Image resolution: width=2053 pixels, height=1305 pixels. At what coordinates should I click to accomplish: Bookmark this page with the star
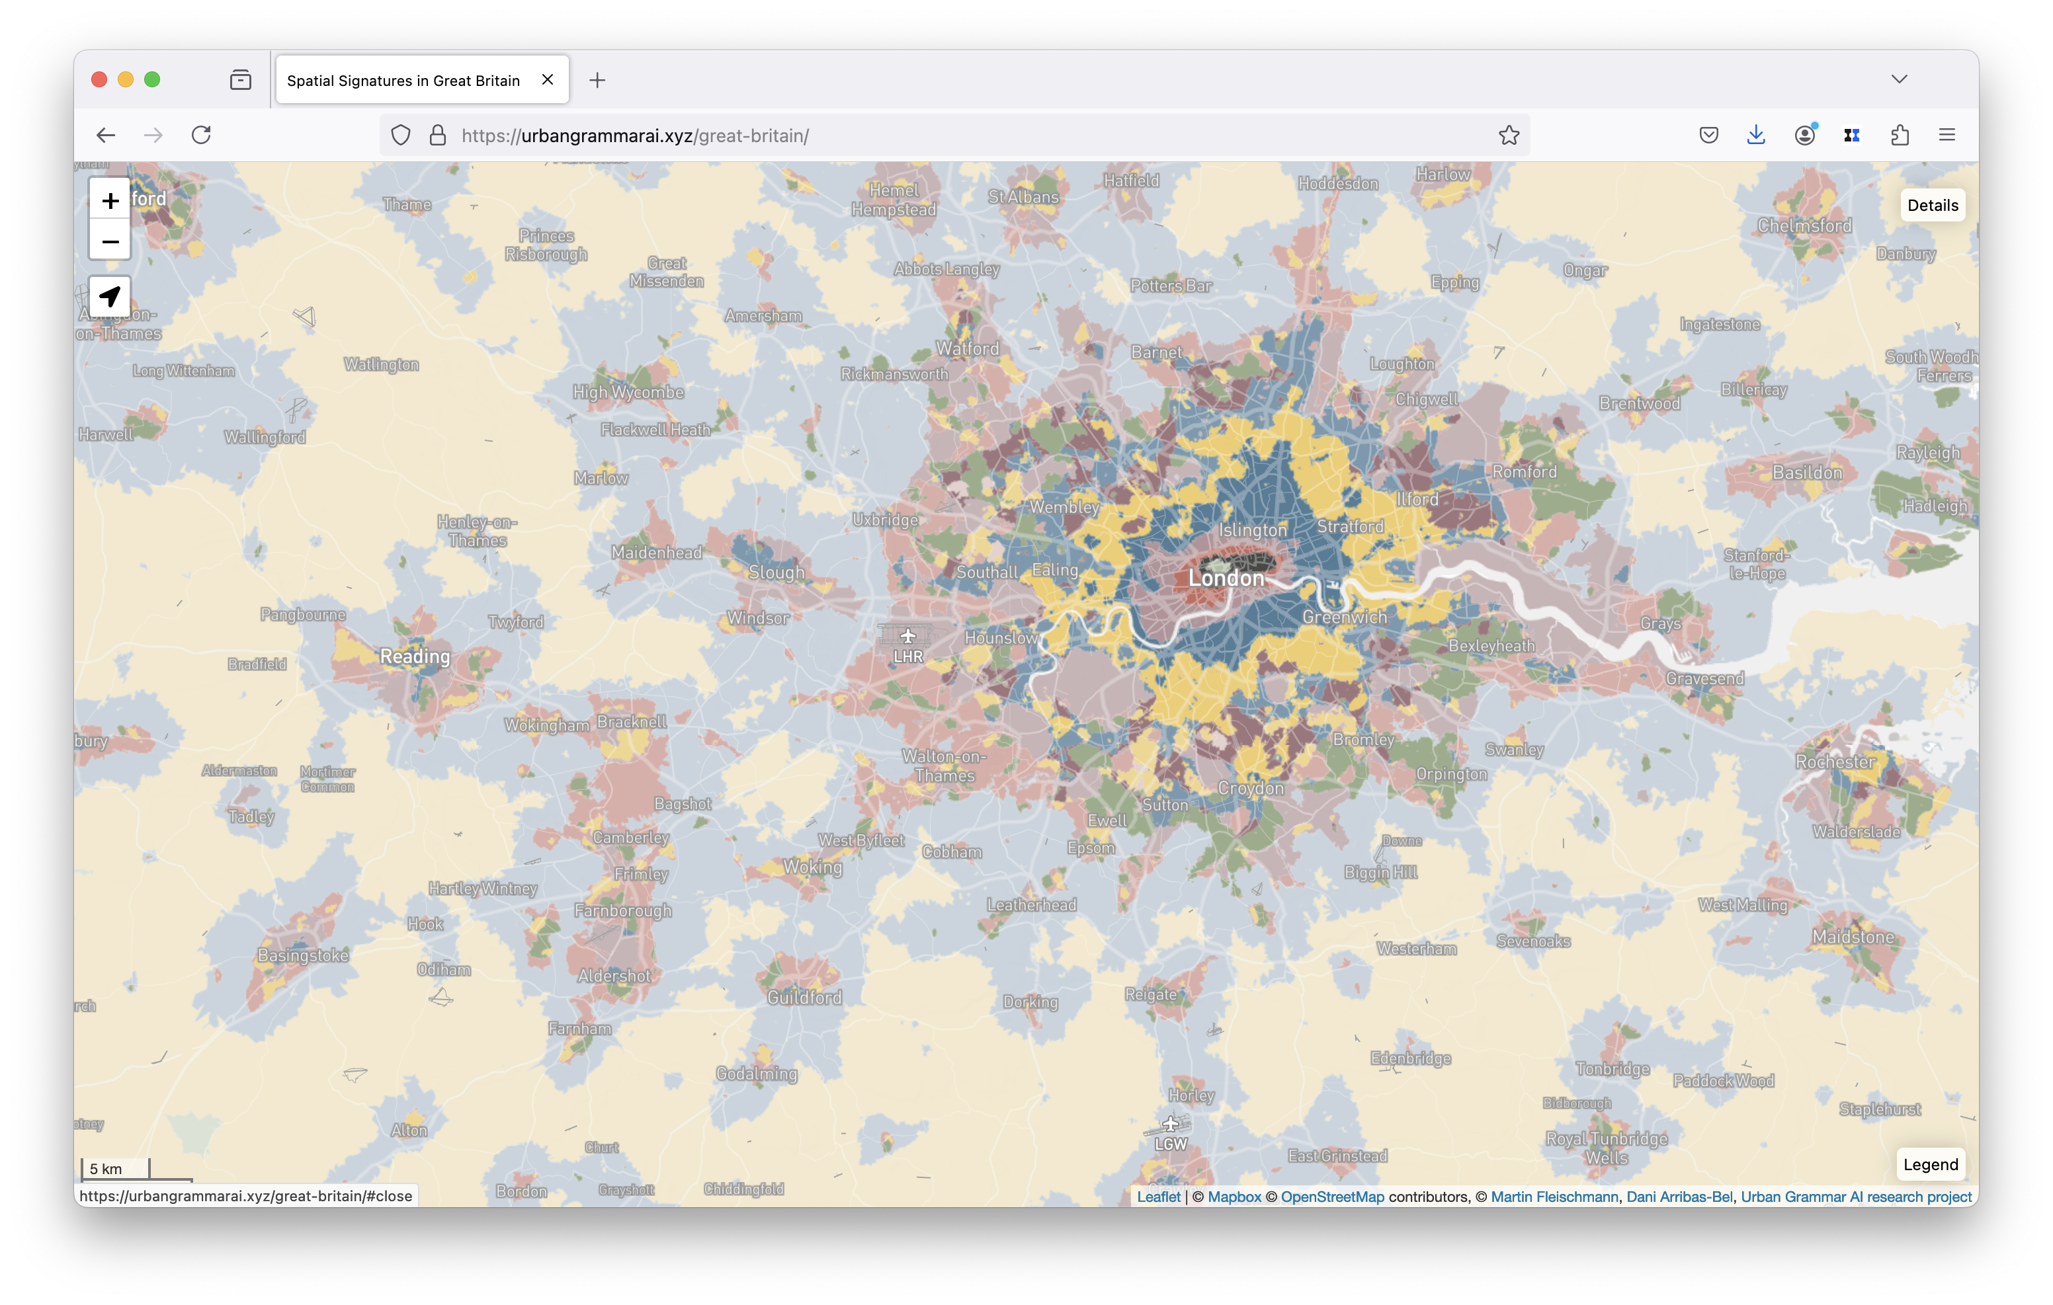1508,136
